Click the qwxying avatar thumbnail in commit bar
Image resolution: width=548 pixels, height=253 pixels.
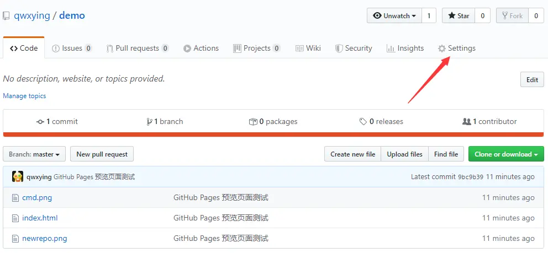click(18, 177)
